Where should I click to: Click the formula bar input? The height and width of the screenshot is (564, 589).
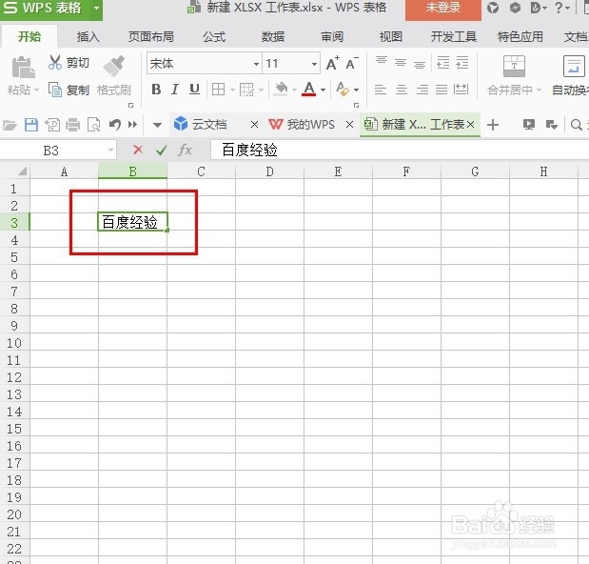tap(400, 150)
